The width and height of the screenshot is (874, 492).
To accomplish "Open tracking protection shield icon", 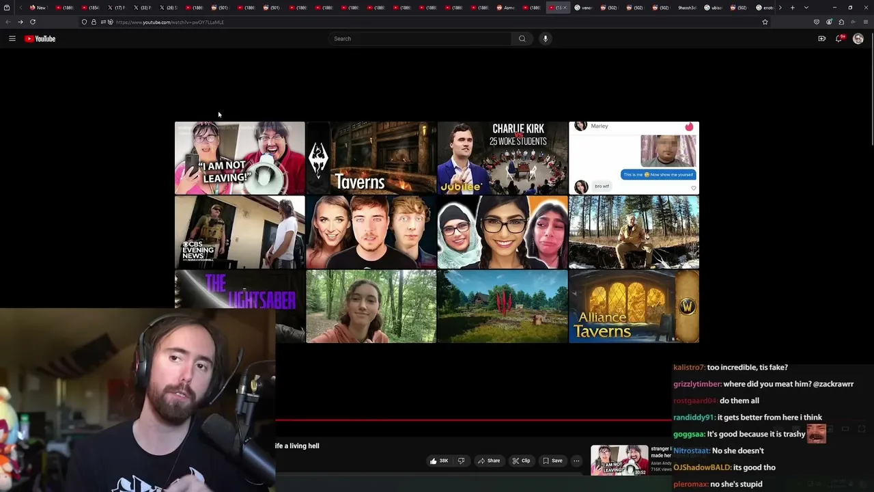I will pyautogui.click(x=84, y=22).
